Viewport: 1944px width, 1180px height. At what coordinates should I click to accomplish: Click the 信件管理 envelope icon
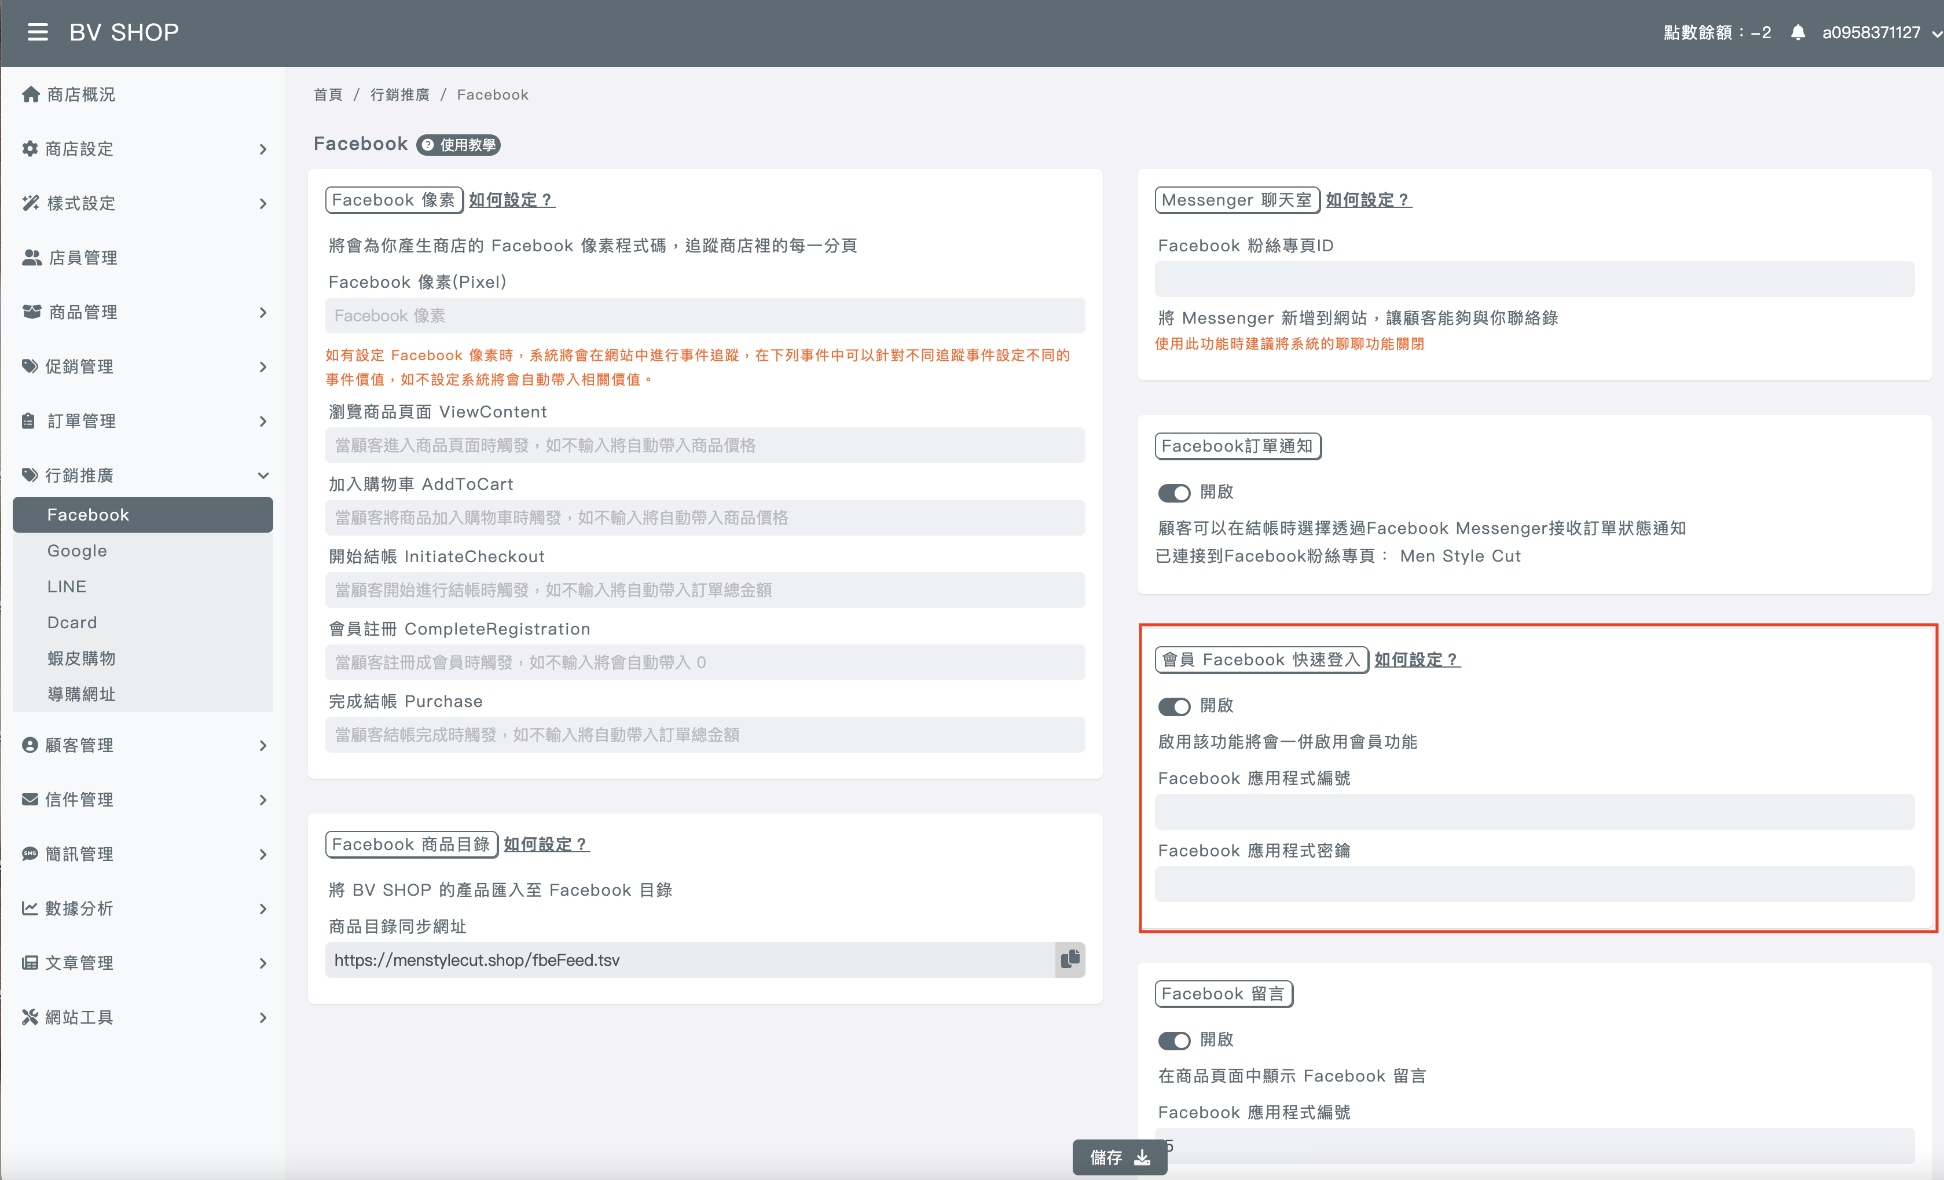pyautogui.click(x=30, y=800)
